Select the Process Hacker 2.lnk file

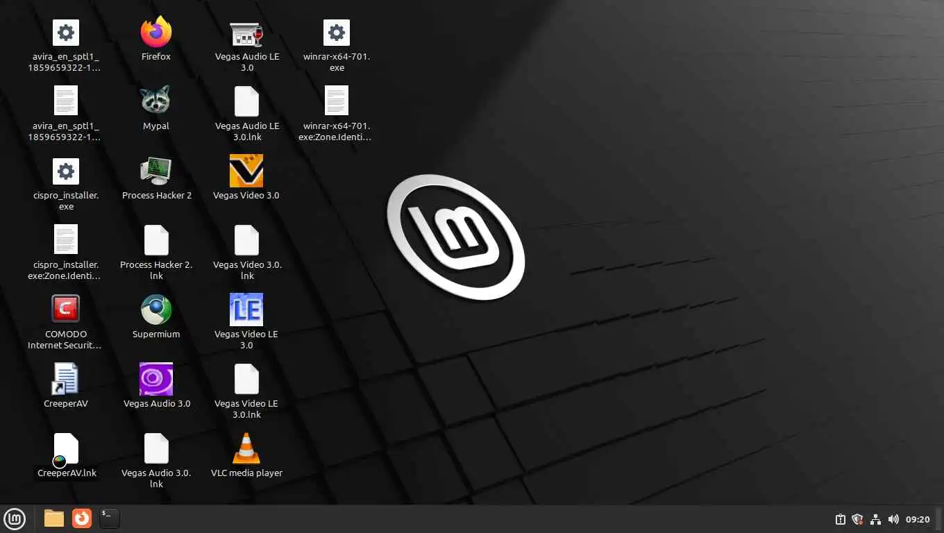[x=156, y=240]
